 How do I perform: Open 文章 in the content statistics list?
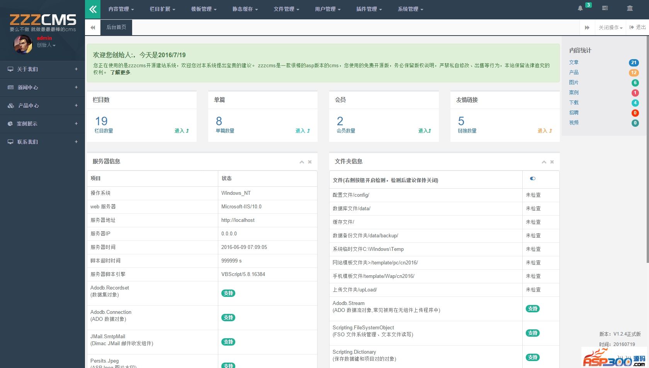pyautogui.click(x=574, y=62)
